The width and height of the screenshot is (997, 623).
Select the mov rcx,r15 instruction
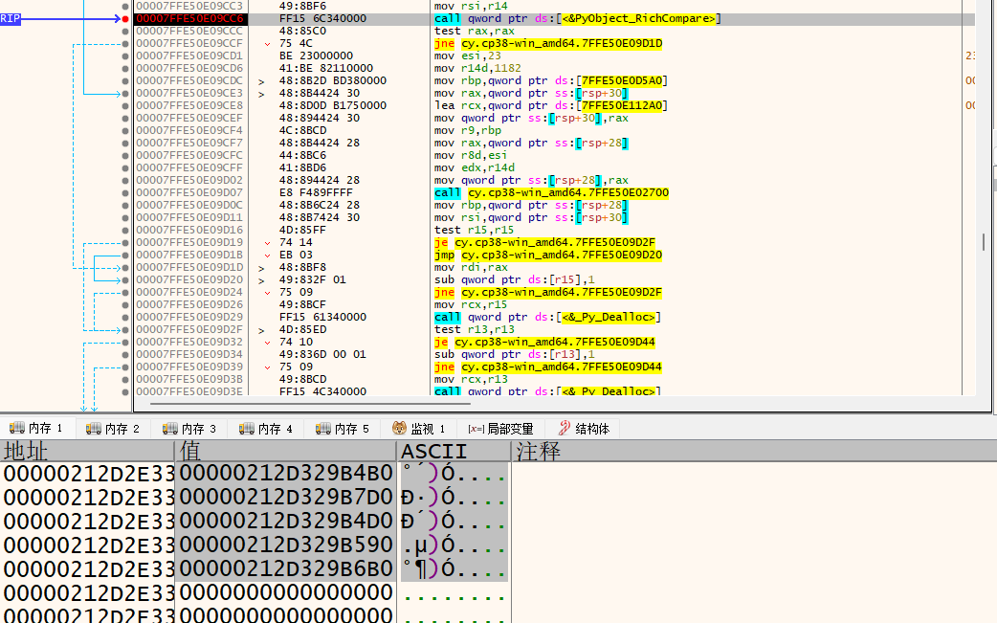point(471,304)
